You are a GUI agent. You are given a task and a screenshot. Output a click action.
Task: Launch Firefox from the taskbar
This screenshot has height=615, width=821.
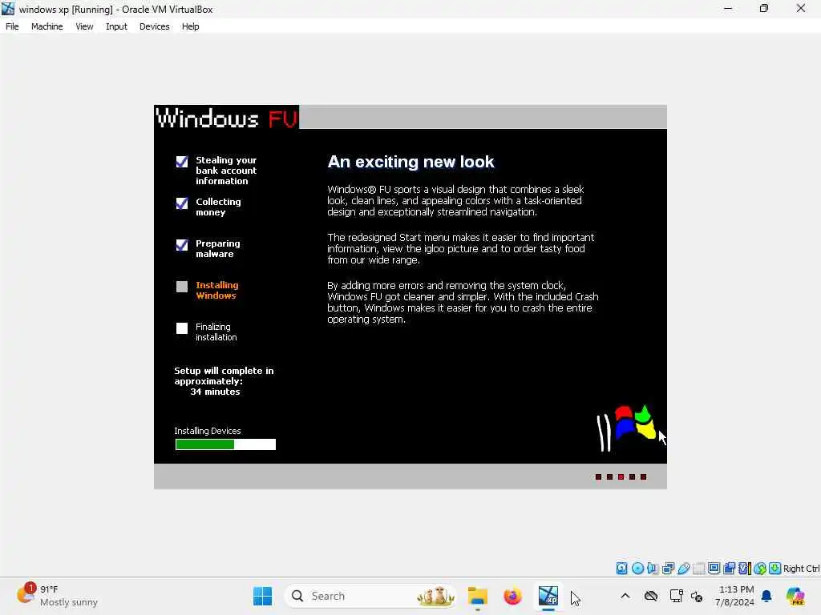coord(512,596)
